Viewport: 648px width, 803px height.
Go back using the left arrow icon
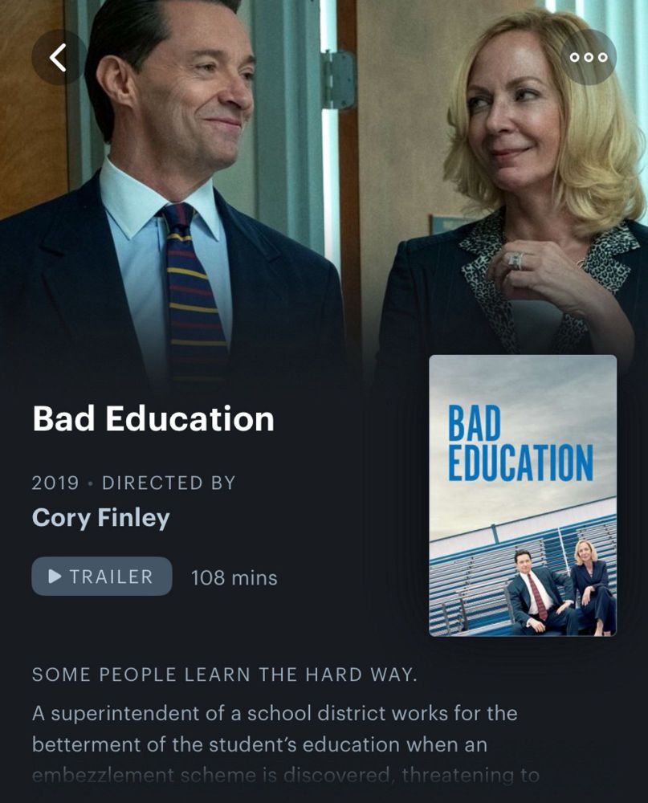click(x=59, y=57)
